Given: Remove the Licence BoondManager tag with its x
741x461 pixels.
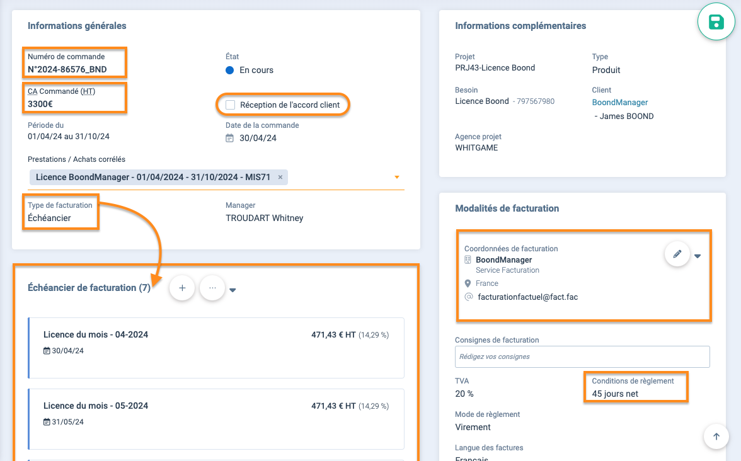Looking at the screenshot, I should (280, 177).
